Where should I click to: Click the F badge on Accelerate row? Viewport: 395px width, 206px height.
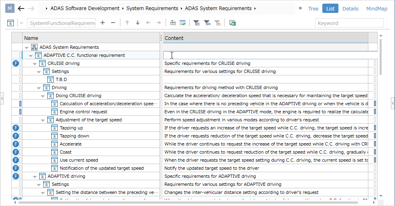tap(16, 144)
